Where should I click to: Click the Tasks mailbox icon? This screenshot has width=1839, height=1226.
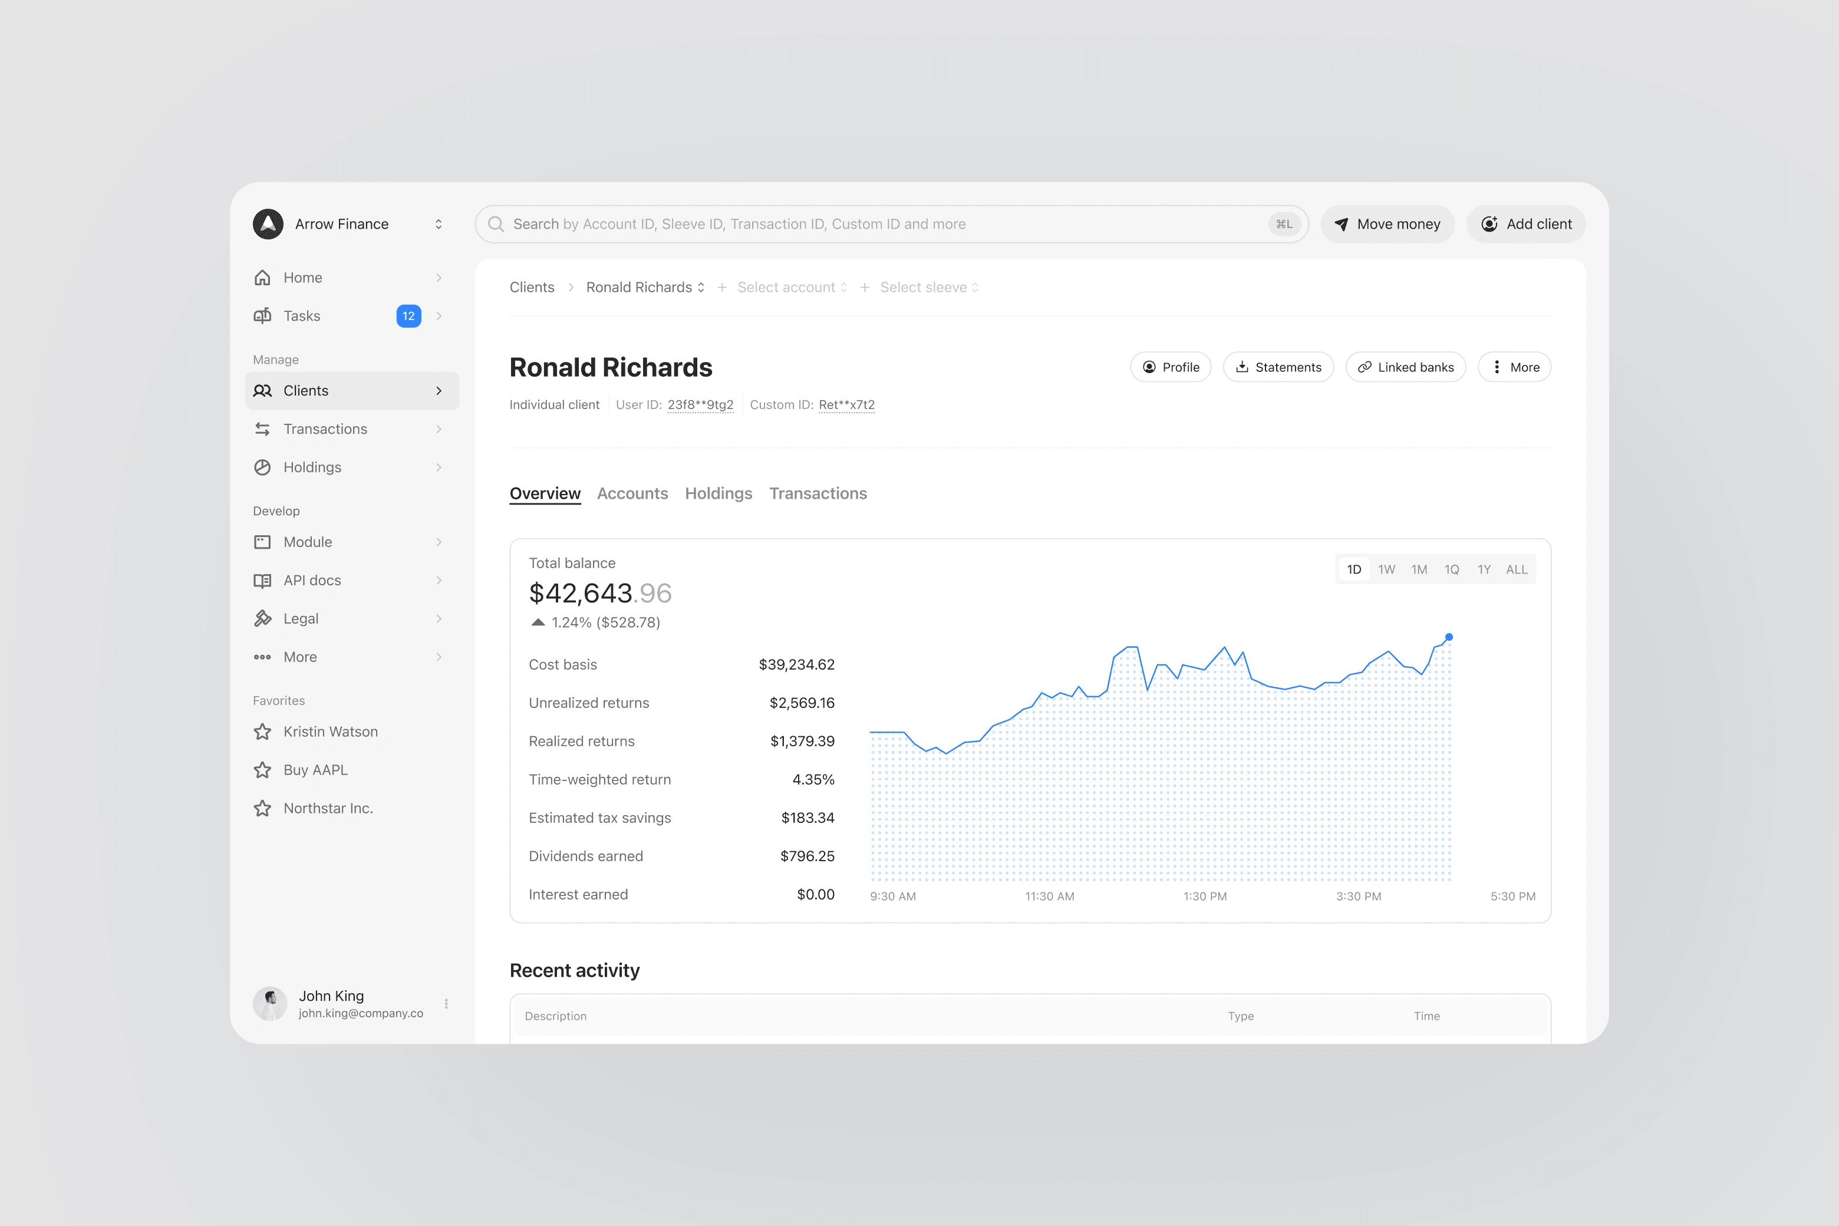[x=263, y=316]
